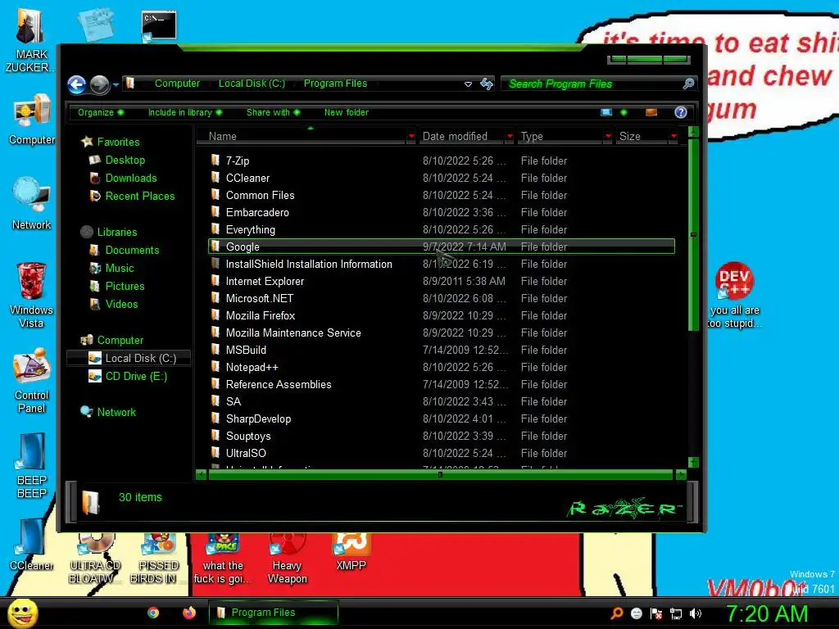
Task: Click the Back navigation arrow
Action: tap(76, 84)
